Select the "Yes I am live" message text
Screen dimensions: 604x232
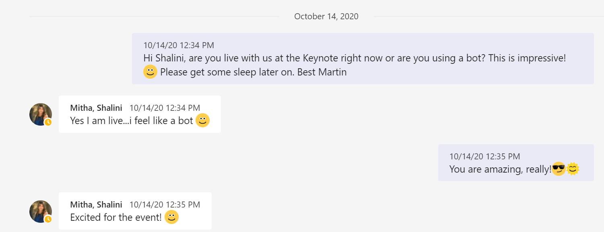(x=132, y=120)
